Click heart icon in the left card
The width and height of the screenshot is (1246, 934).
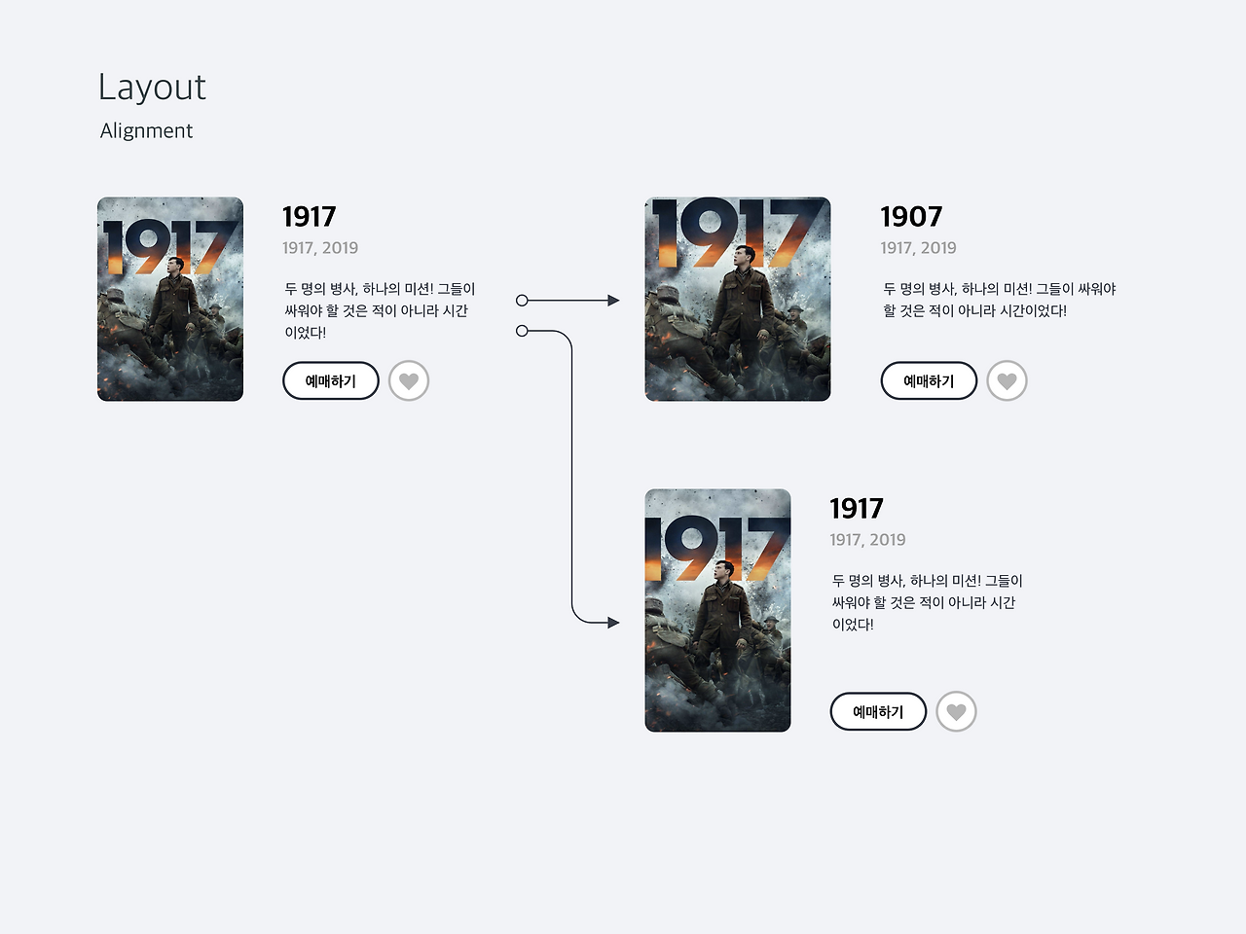(409, 380)
